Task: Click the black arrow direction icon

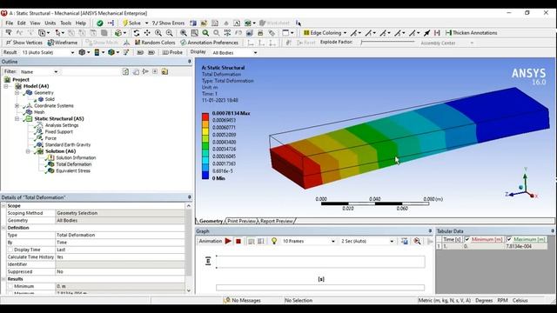Action: (426, 33)
